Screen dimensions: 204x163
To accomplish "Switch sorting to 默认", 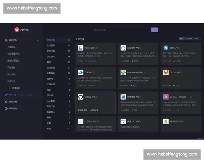I will pyautogui.click(x=182, y=39).
